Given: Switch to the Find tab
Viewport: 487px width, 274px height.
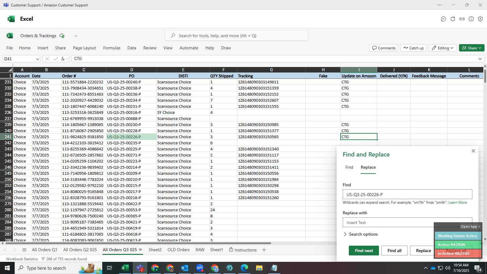Looking at the screenshot, I should 349,167.
